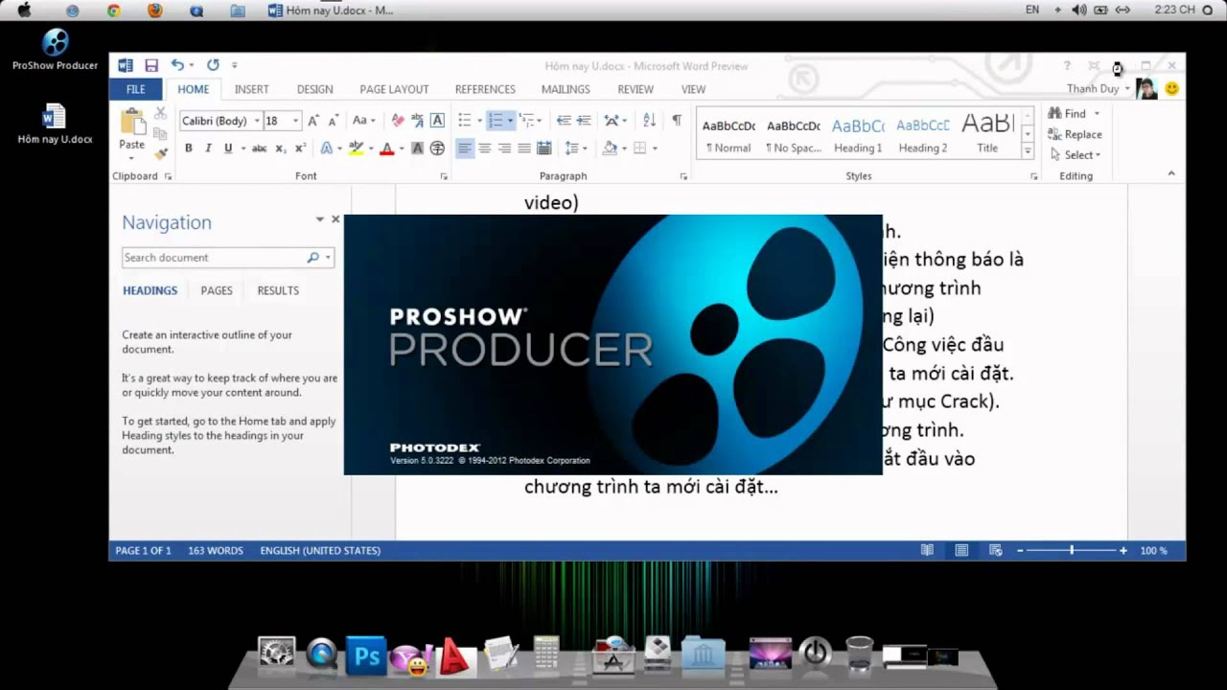Open the font size dropdown
Viewport: 1227px width, 690px height.
(295, 121)
